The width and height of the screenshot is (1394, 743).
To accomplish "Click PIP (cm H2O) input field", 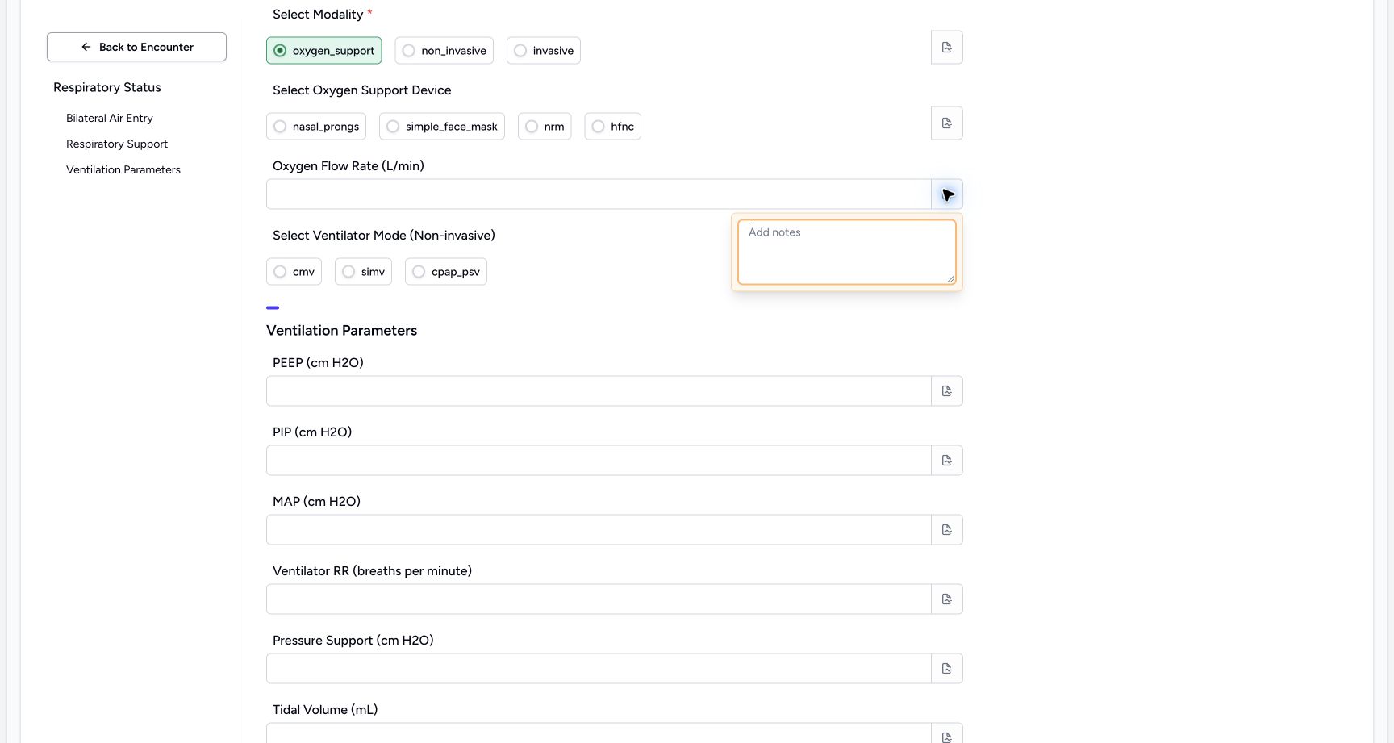I will [599, 461].
